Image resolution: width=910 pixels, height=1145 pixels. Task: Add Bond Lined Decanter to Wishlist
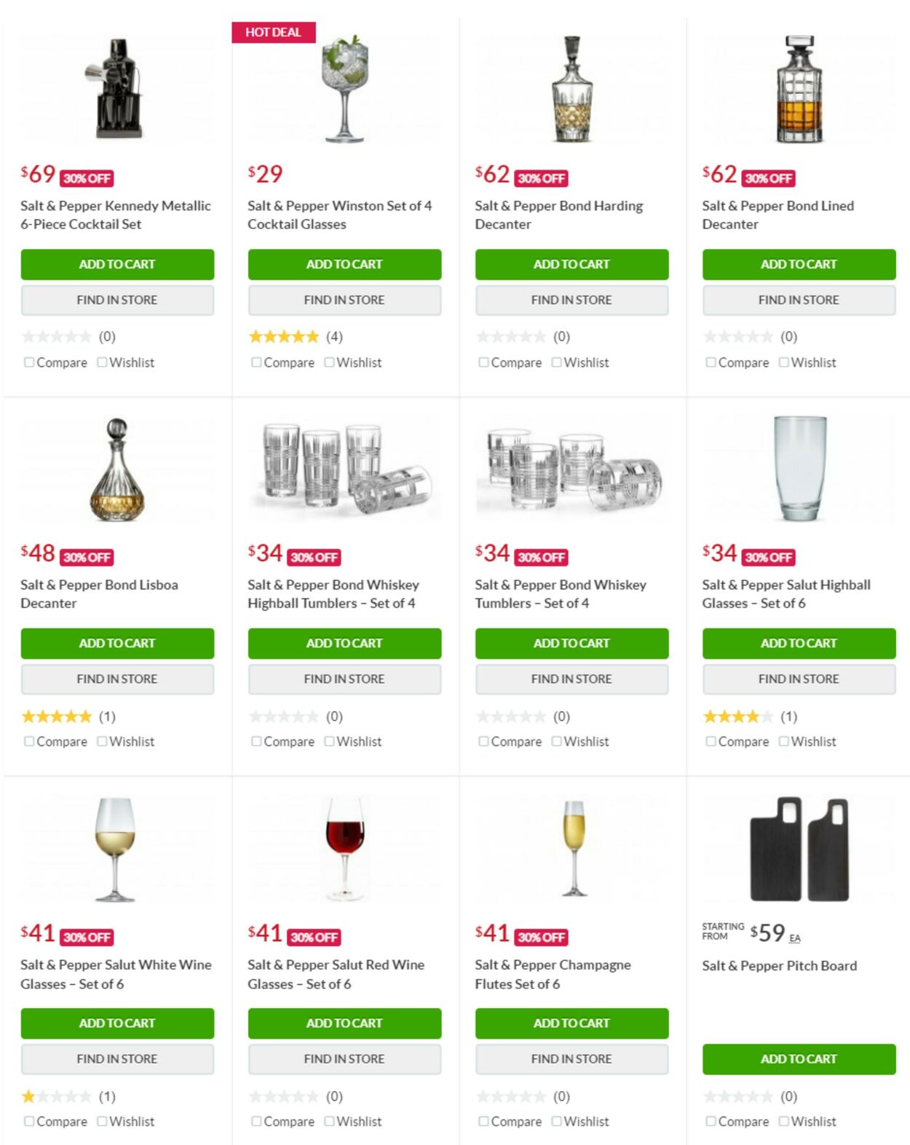coord(783,362)
